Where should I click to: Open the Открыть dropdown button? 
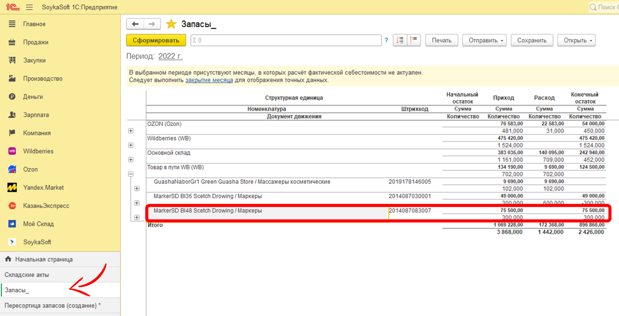click(x=576, y=40)
